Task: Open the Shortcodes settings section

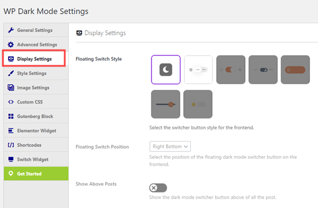Action: [x=36, y=145]
